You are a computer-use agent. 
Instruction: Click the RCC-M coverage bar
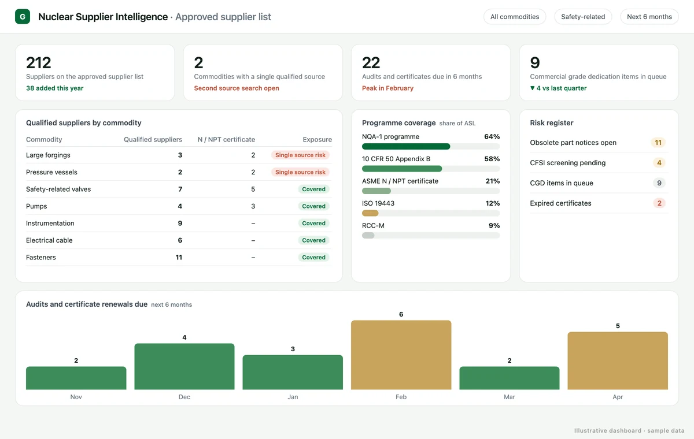coord(431,236)
